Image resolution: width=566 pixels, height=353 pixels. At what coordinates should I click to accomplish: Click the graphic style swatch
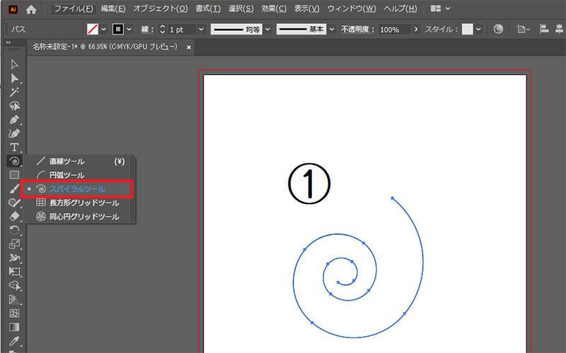point(468,30)
